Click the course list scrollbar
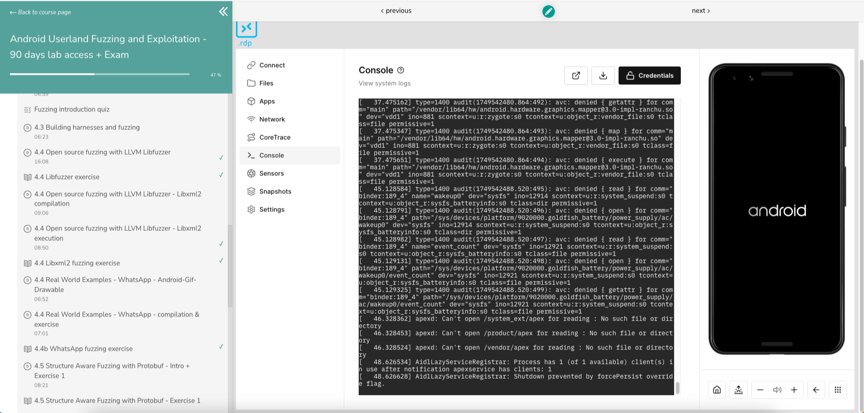This screenshot has width=864, height=413. [x=230, y=266]
